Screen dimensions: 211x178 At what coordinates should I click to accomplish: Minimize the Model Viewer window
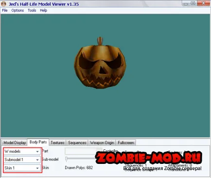click(186, 3)
